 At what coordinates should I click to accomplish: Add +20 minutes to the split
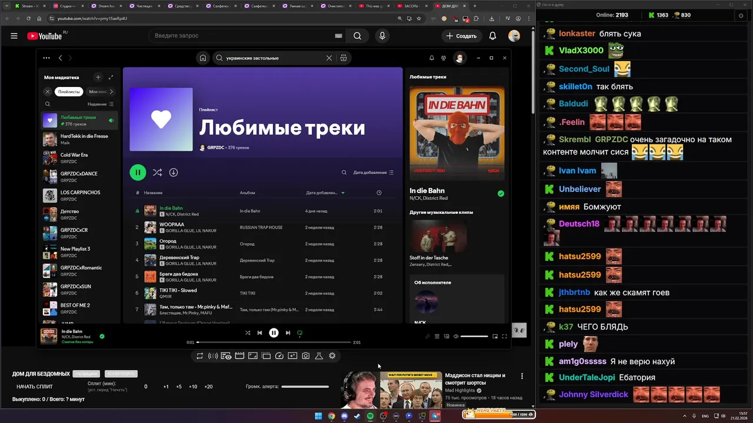pos(208,387)
